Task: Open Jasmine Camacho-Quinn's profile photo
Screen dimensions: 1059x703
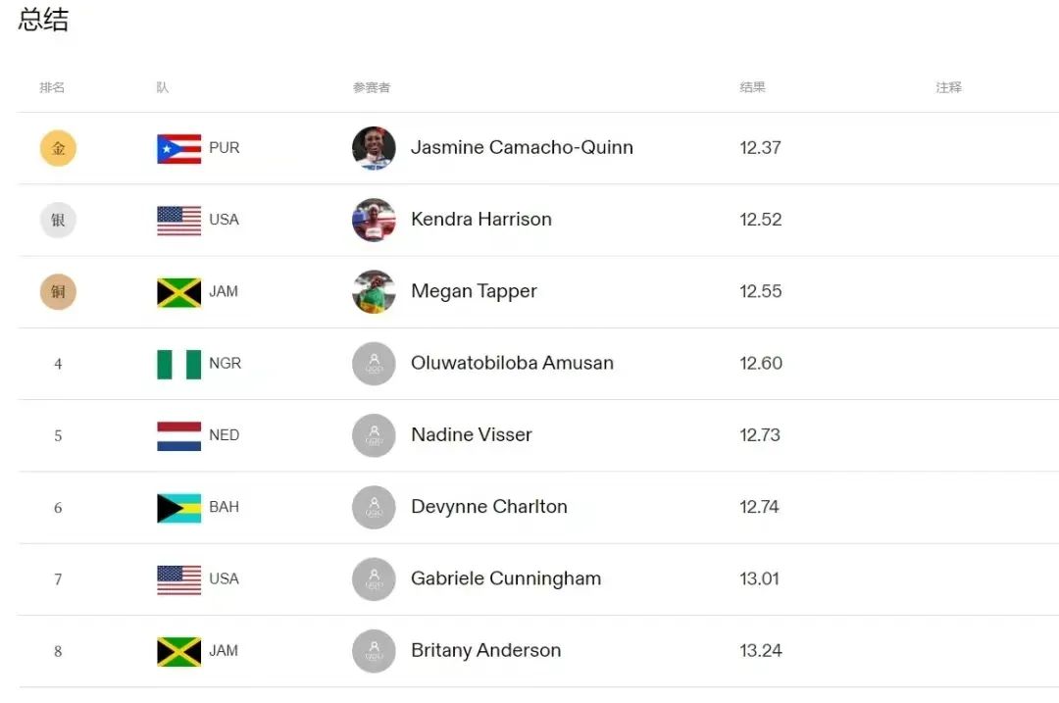Action: [x=374, y=148]
